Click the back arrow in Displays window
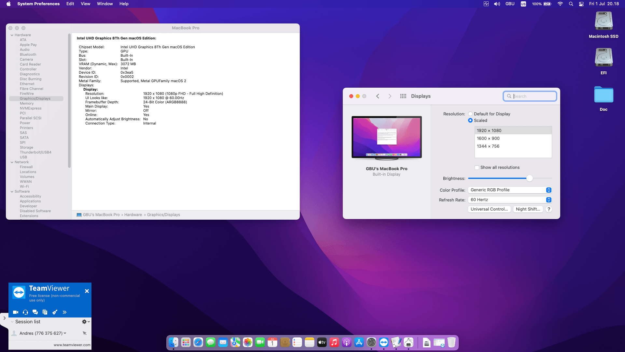 tap(378, 96)
